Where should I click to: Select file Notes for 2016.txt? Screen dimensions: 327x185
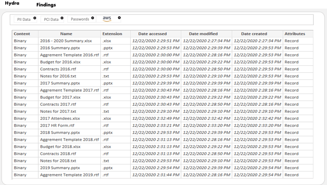tap(58, 76)
